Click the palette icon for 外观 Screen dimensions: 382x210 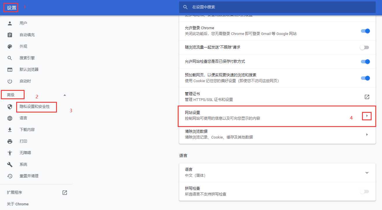pos(10,46)
